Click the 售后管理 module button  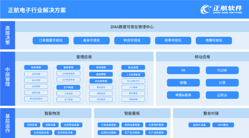(x=133, y=67)
